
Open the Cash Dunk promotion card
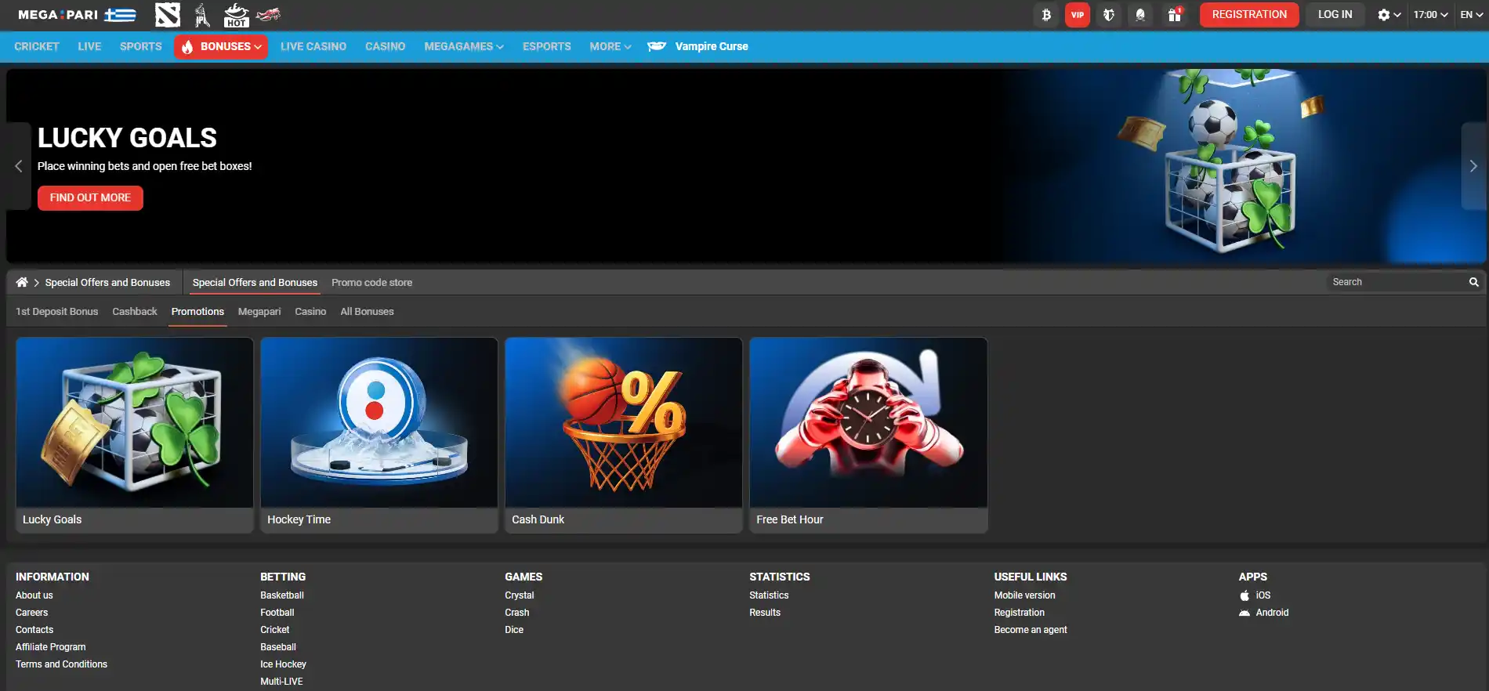pyautogui.click(x=624, y=436)
